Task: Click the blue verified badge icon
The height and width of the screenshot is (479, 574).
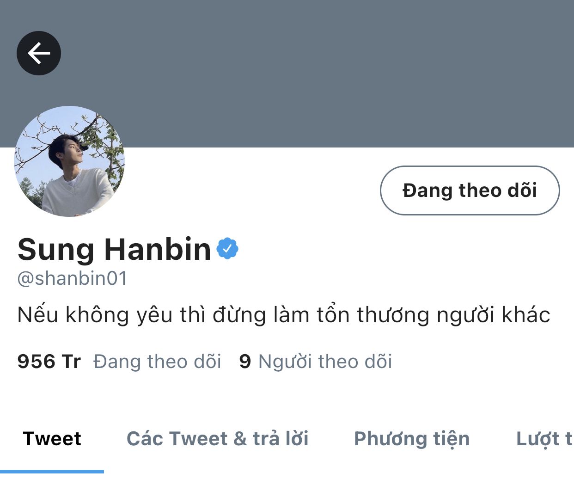Action: coord(227,249)
